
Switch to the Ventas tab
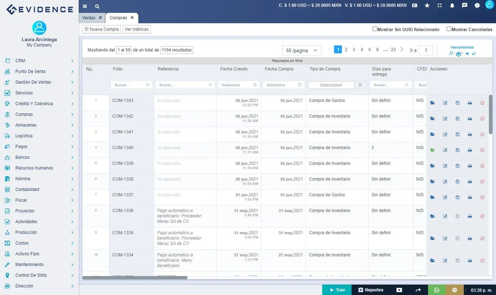tap(89, 17)
